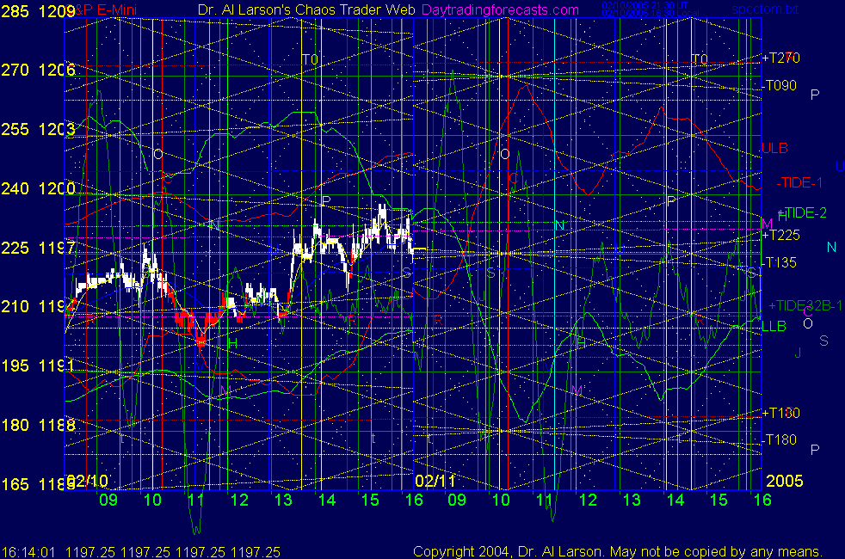
Task: Click the 285 1209 price scale label
Action: [38, 11]
